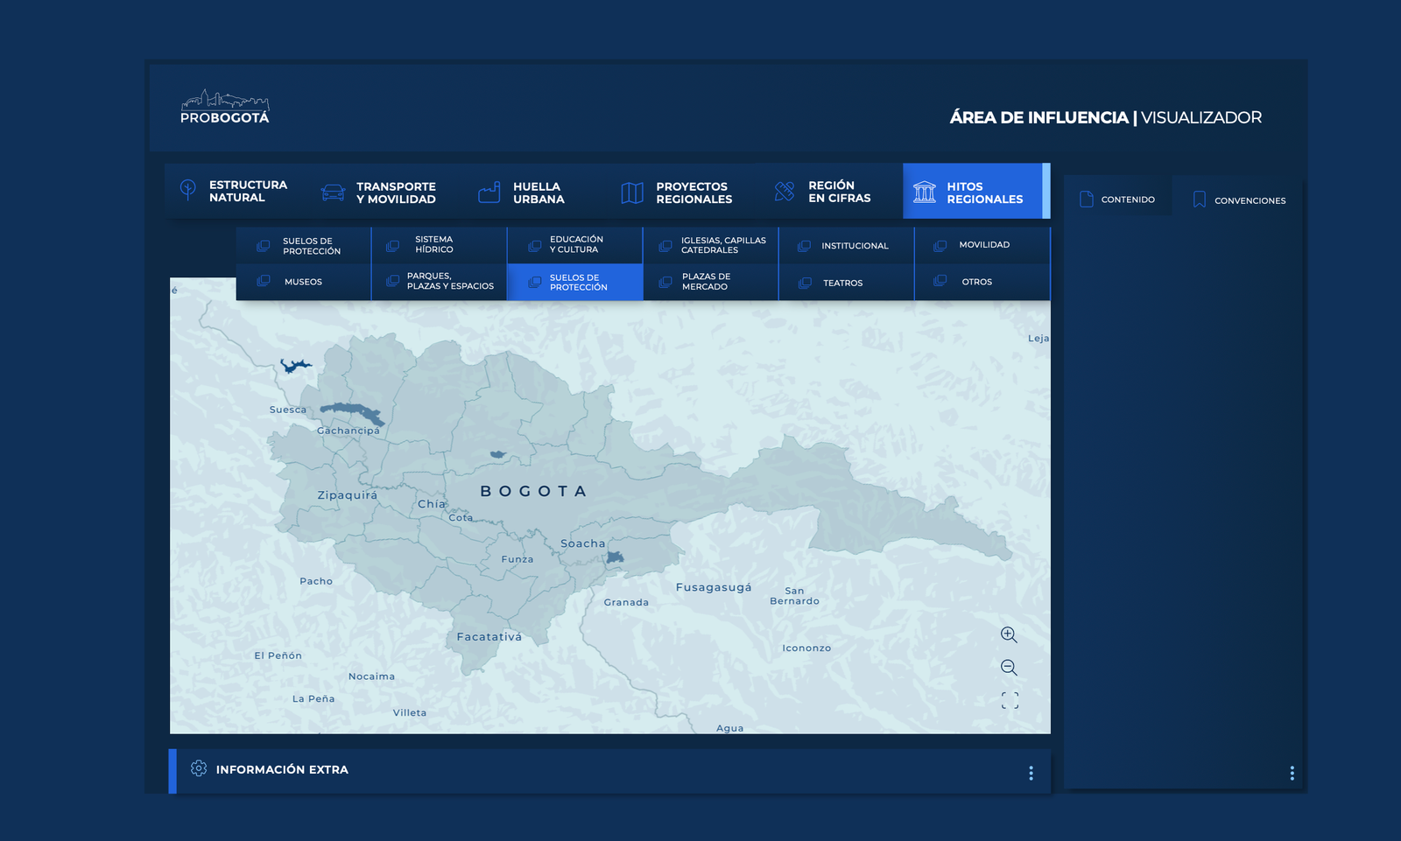Open the Región en Cifras tab
Screen dimensions: 1401x841
tap(823, 192)
